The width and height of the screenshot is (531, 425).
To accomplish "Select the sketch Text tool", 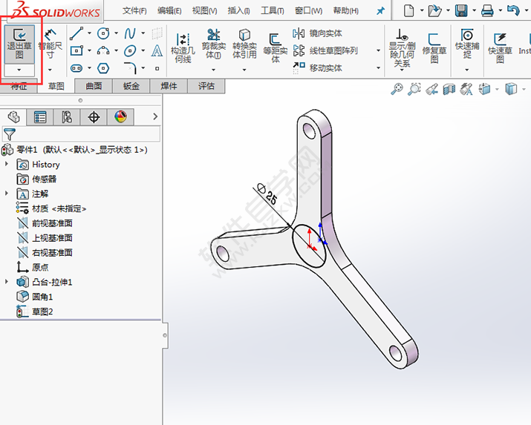I will (x=157, y=50).
